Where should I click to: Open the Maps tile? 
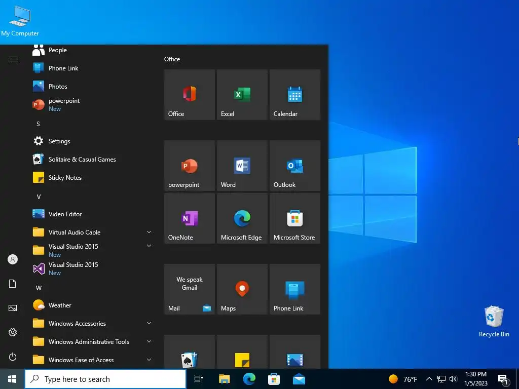point(242,289)
